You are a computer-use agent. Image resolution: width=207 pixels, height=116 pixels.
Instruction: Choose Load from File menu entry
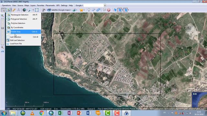24,43
